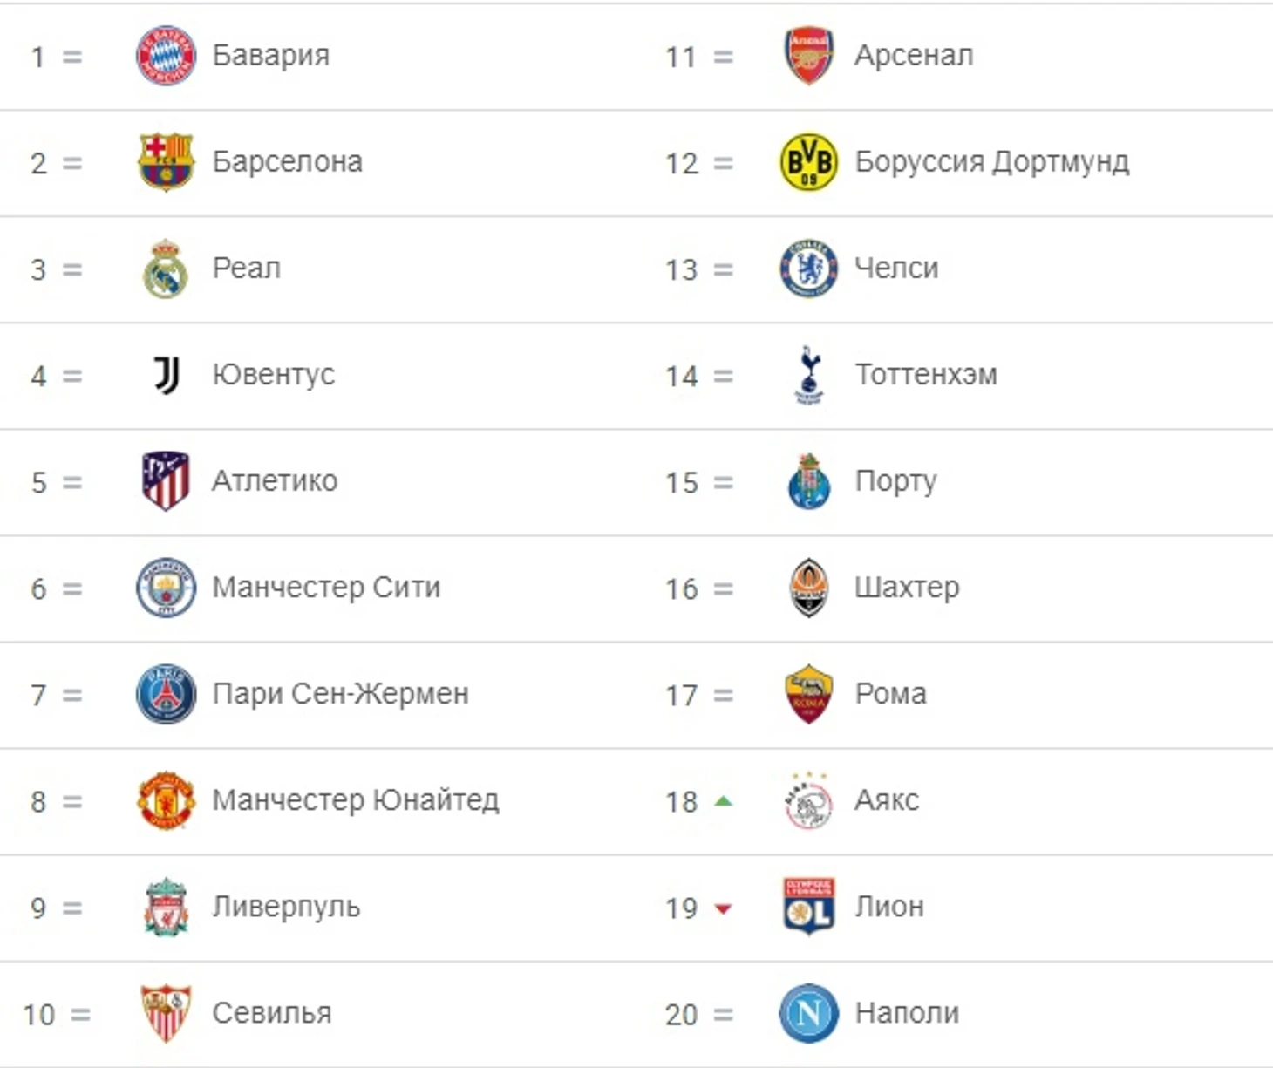This screenshot has width=1273, height=1068.
Task: Click the Juventus logo icon
Action: (x=166, y=375)
